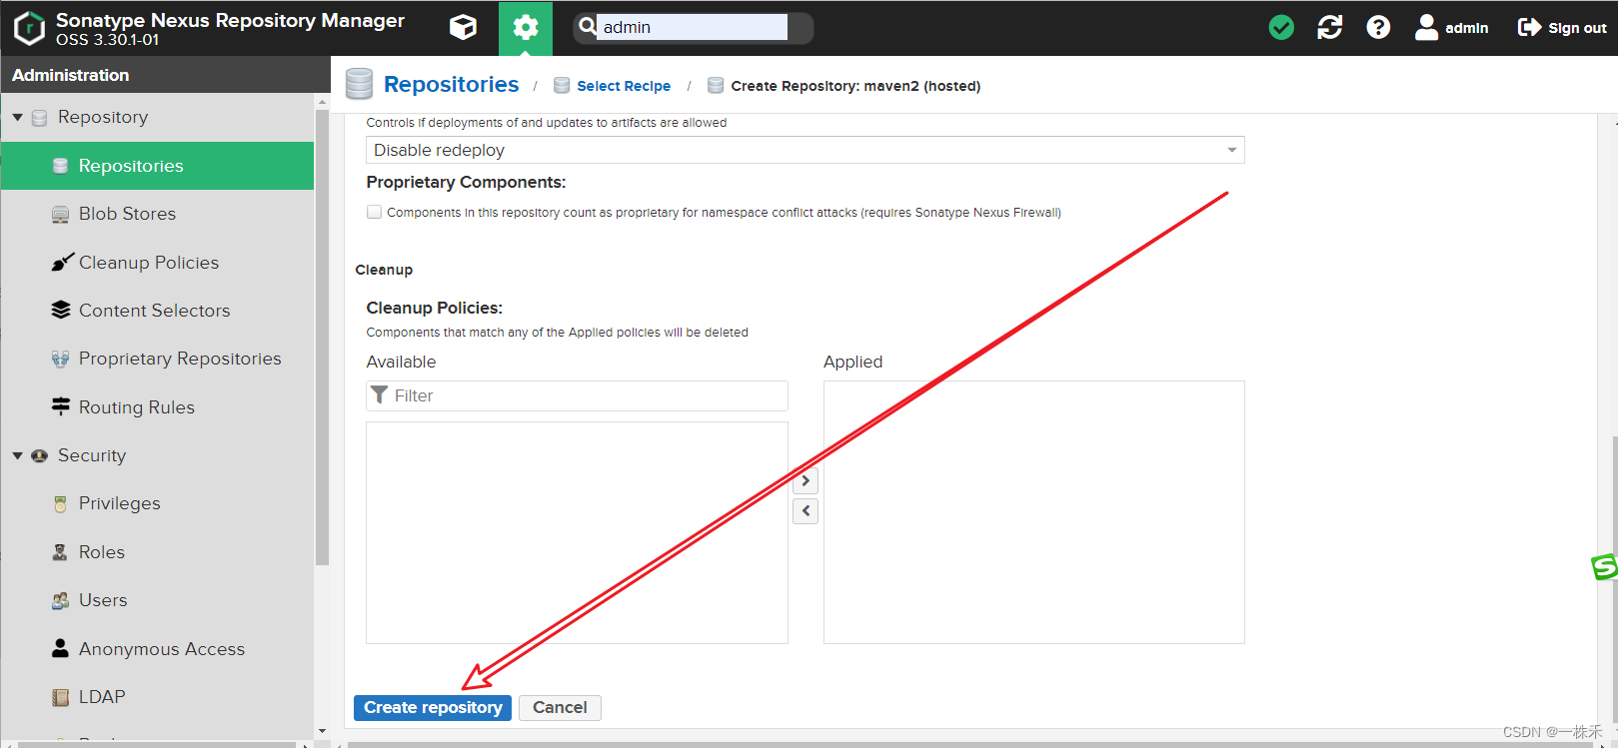Image resolution: width=1618 pixels, height=748 pixels.
Task: Click the Privileges medal icon
Action: coord(60,504)
